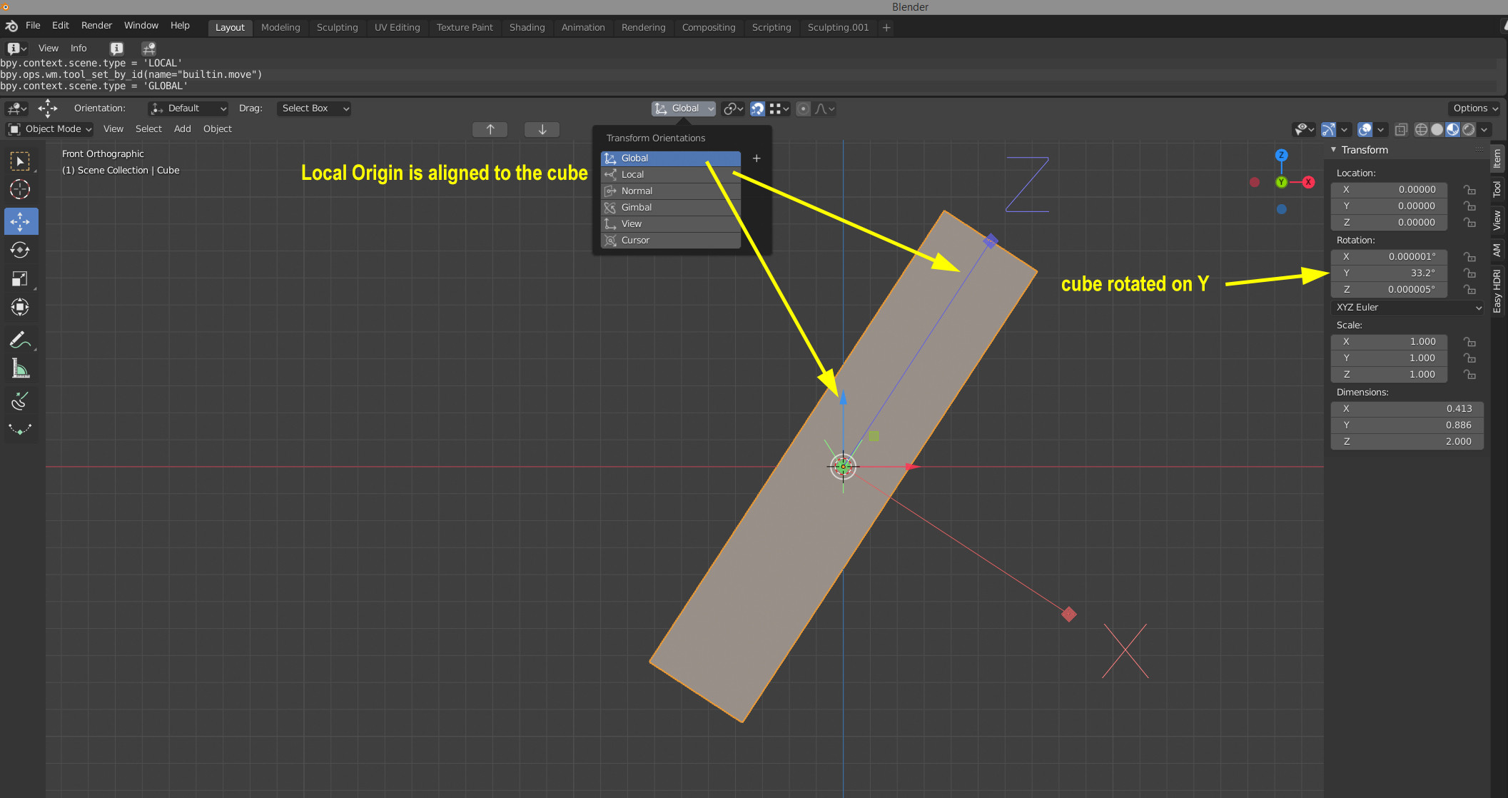Adjust Location Z 0.00000 field
This screenshot has width=1508, height=798.
tap(1389, 223)
